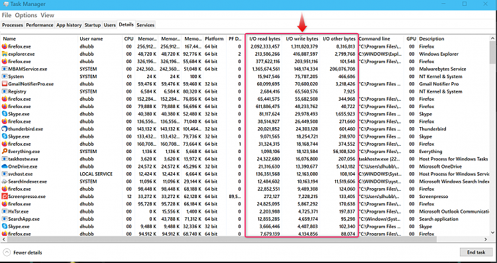Click the horizontal scrollbar right arrow
Image resolution: width=497 pixels, height=263 pixels.
coord(485,239)
